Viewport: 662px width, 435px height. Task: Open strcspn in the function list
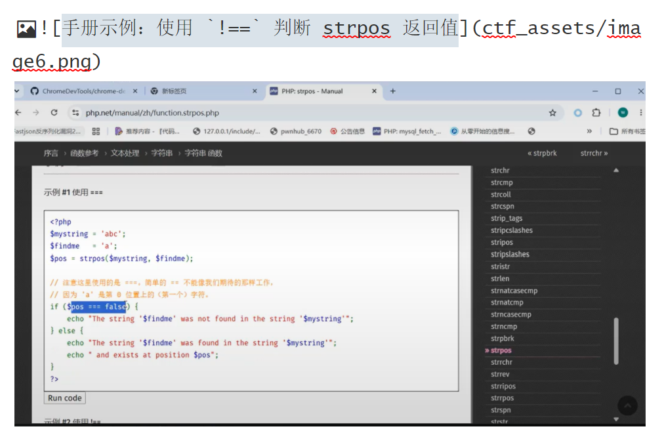pyautogui.click(x=503, y=206)
